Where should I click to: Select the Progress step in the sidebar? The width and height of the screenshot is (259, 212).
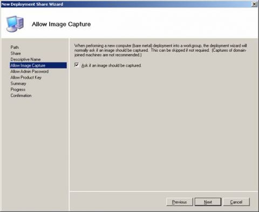18,90
